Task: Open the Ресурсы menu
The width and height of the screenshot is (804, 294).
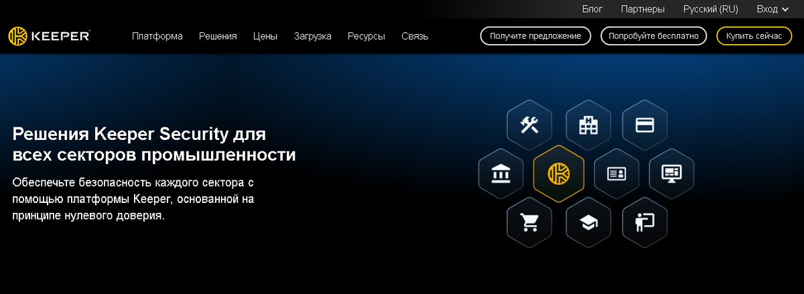Action: pyautogui.click(x=366, y=36)
